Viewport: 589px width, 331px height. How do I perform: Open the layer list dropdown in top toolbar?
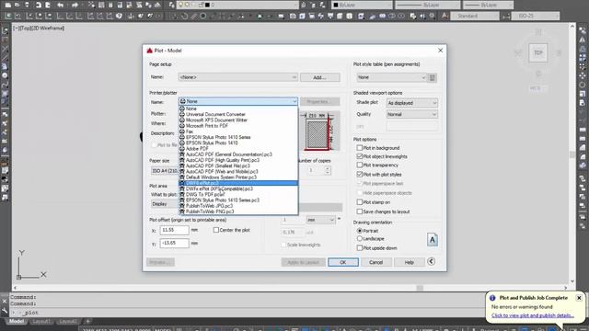(x=237, y=5)
